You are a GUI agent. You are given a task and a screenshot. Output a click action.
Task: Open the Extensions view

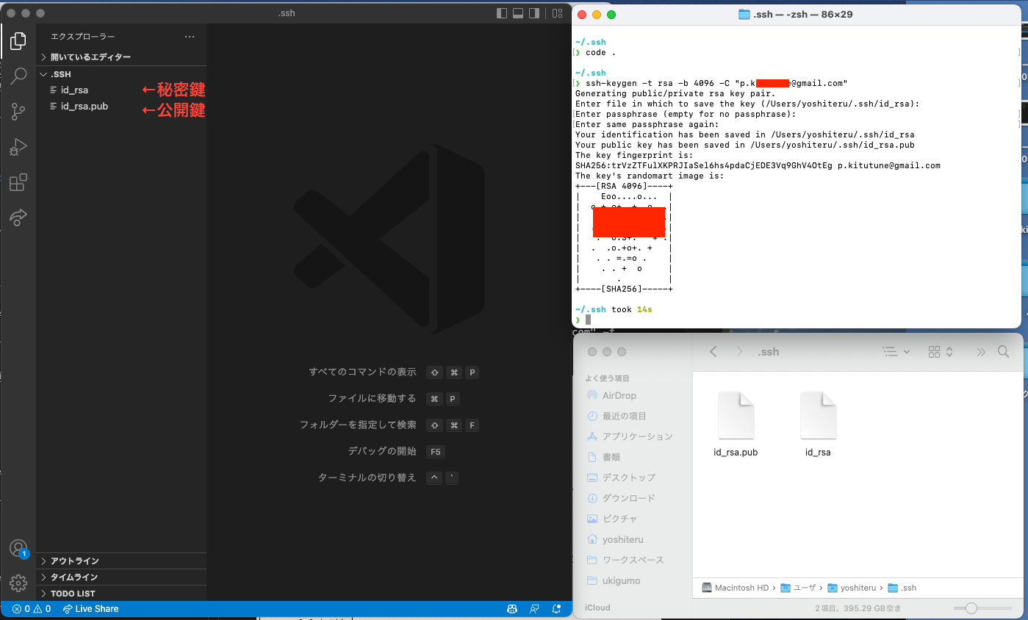[18, 182]
